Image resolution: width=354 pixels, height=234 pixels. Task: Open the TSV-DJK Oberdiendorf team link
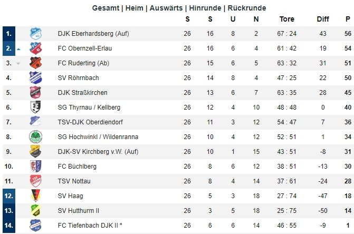[90, 122]
